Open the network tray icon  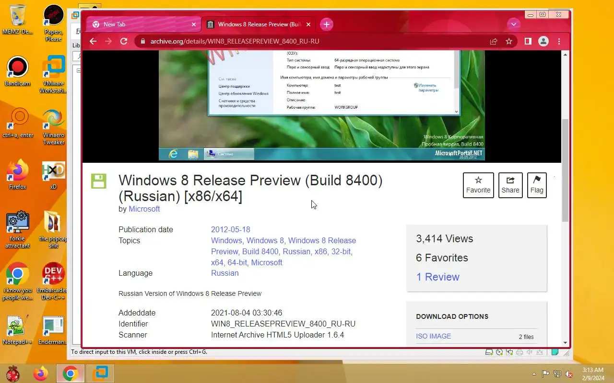tap(557, 374)
